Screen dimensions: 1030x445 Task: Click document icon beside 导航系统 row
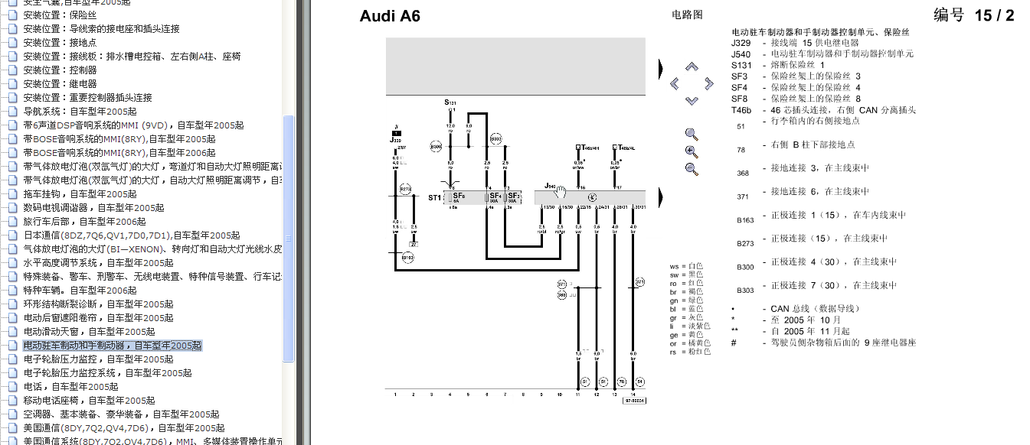[x=11, y=111]
